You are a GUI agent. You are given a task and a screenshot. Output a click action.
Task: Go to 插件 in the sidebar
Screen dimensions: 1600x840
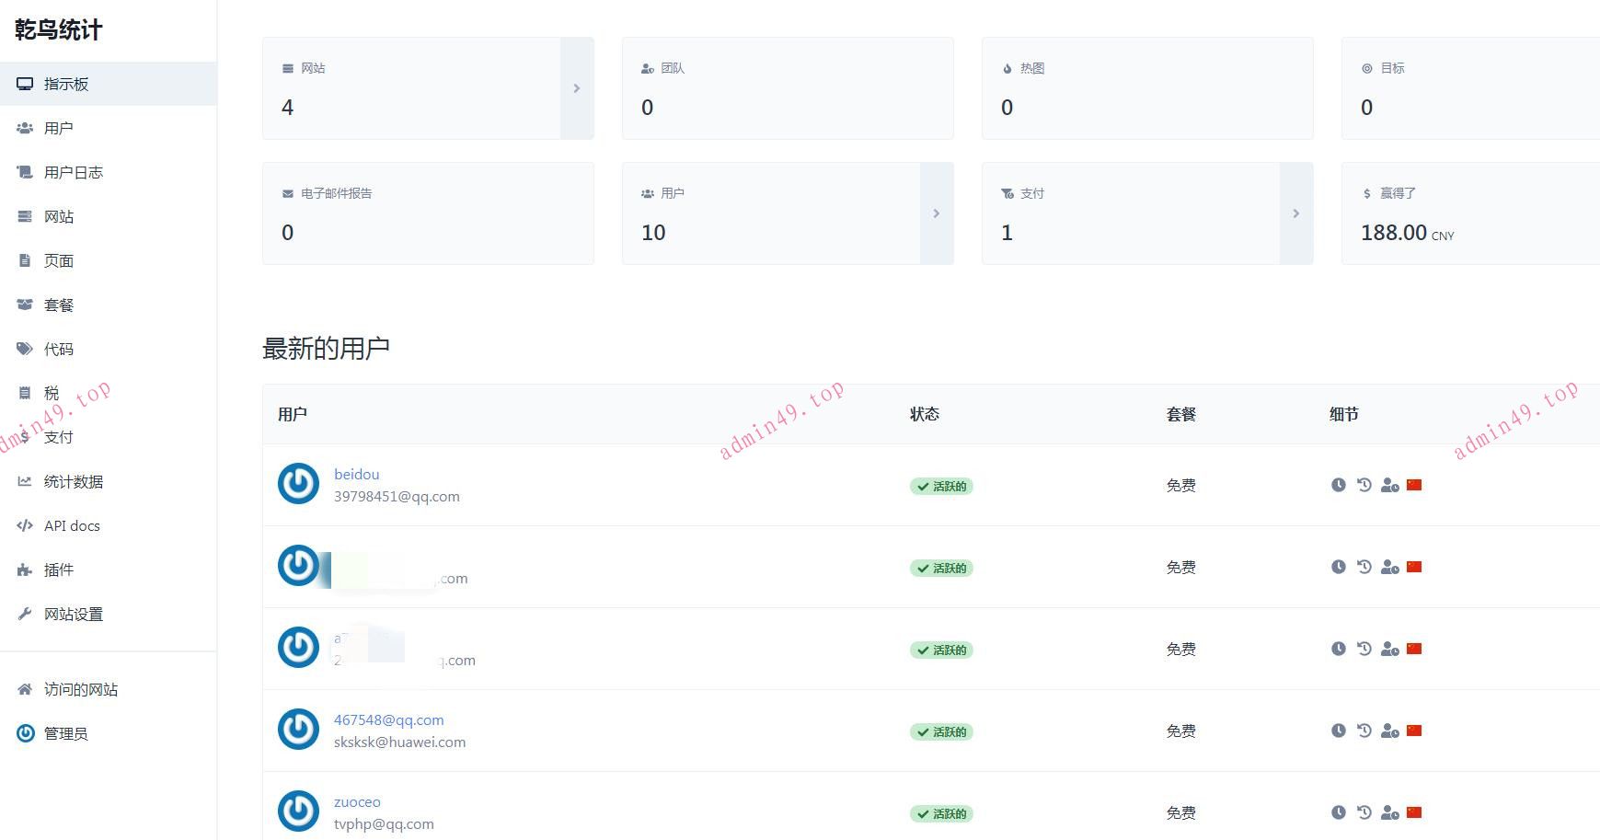coord(58,570)
